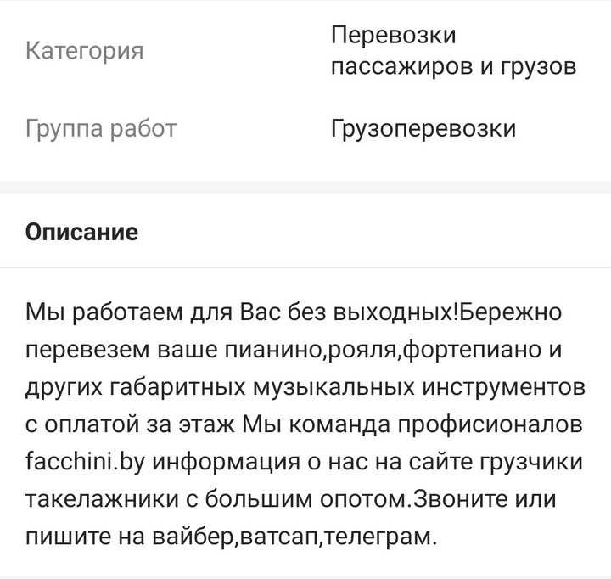Viewport: 611px width, 579px height.
Task: Tap the word "профисионалов"
Action: (497, 425)
